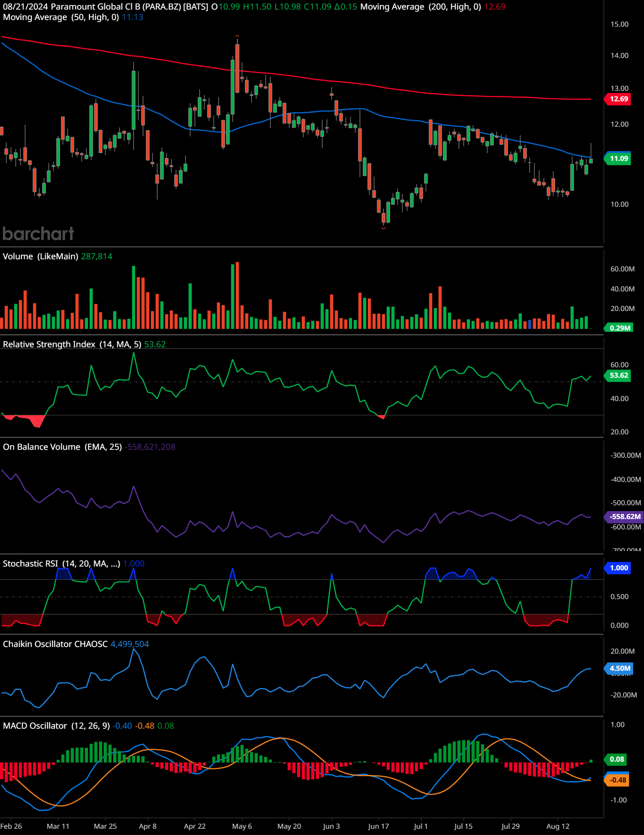
Task: Click the 287,814 volume reading
Action: [x=97, y=256]
